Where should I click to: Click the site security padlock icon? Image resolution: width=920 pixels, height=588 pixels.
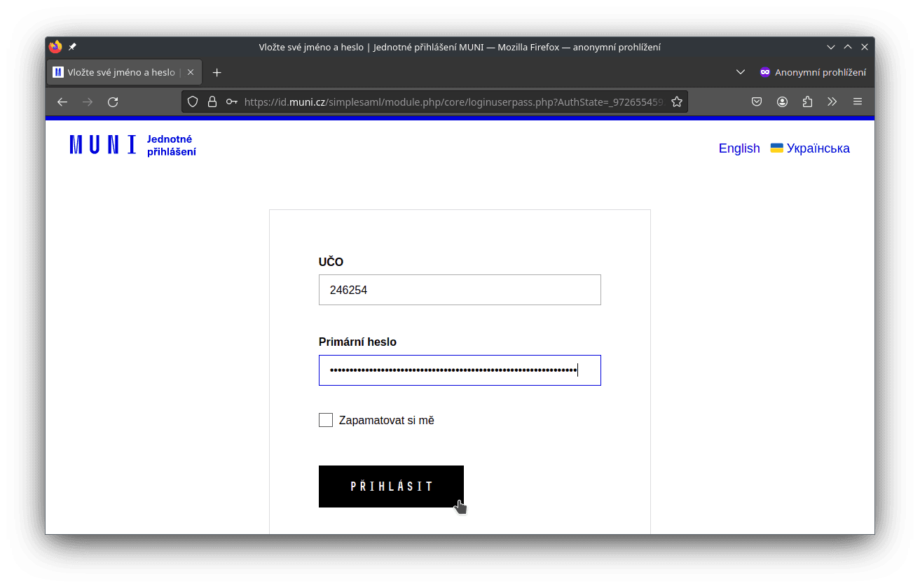pyautogui.click(x=212, y=101)
